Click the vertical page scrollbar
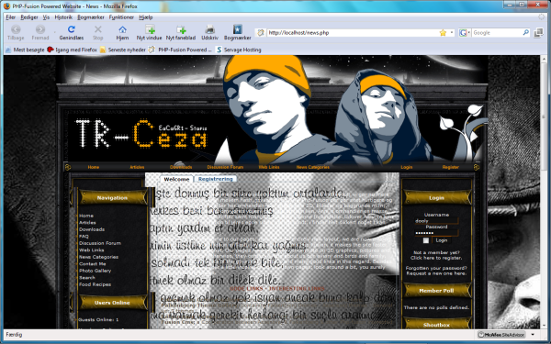551x344 pixels. click(x=544, y=192)
